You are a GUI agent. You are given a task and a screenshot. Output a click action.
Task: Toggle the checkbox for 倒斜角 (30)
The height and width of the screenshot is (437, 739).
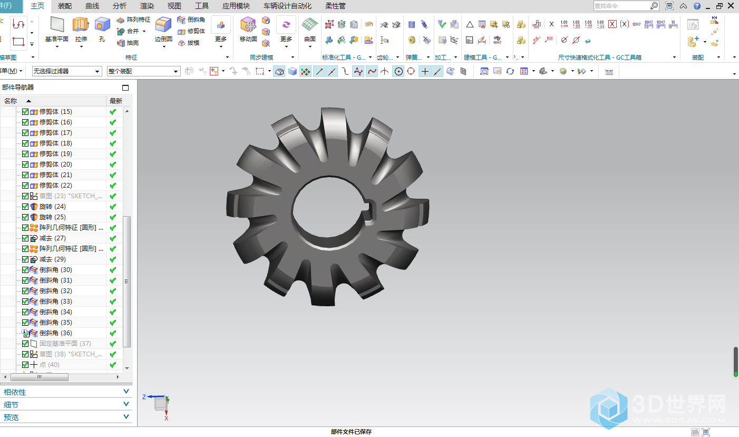(x=25, y=270)
